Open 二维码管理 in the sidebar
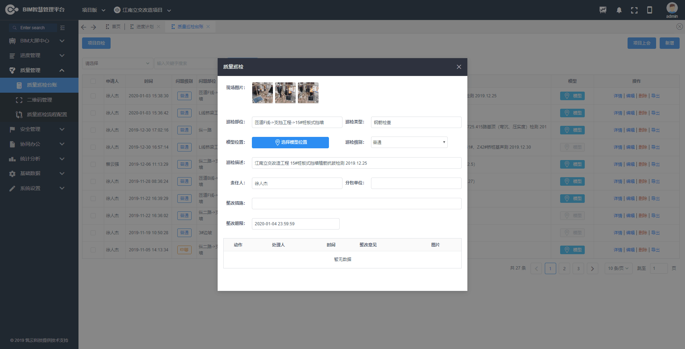685x349 pixels. 40,100
